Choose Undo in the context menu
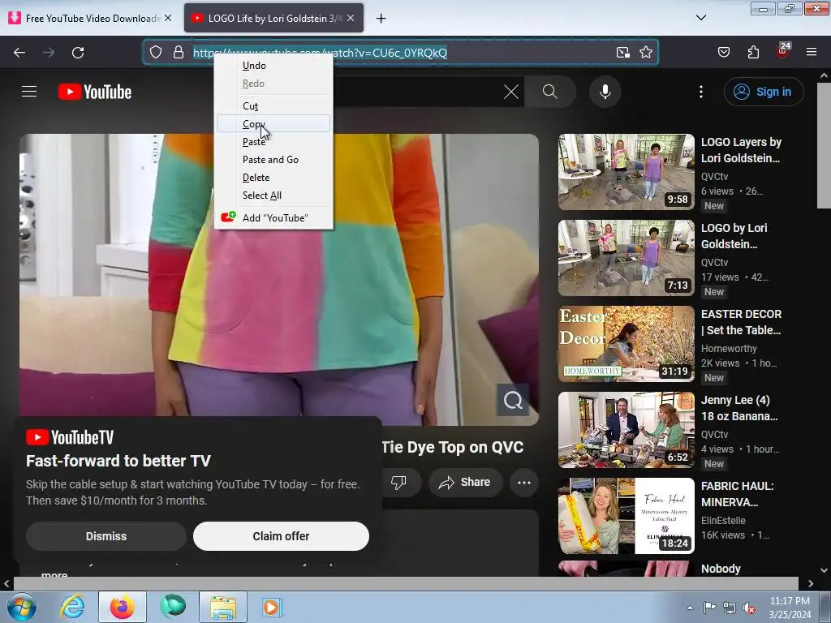 click(x=273, y=66)
